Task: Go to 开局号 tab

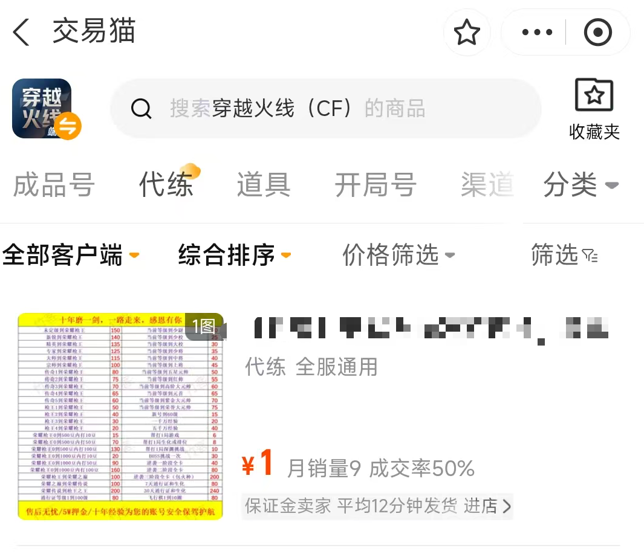Action: 376,185
